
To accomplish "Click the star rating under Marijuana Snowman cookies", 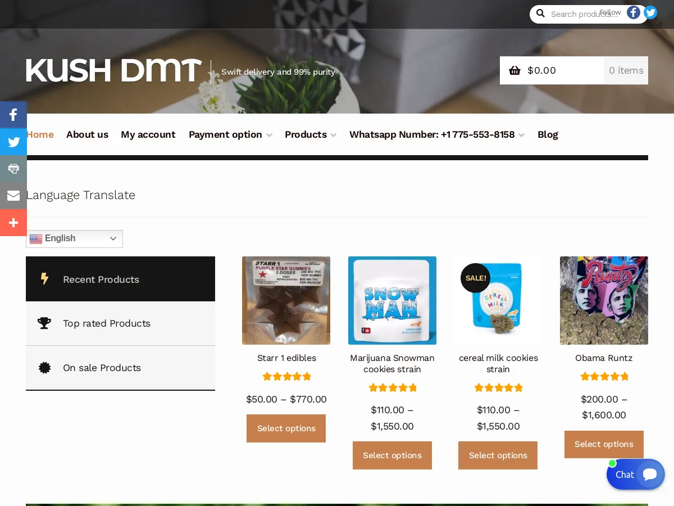I will click(x=392, y=387).
